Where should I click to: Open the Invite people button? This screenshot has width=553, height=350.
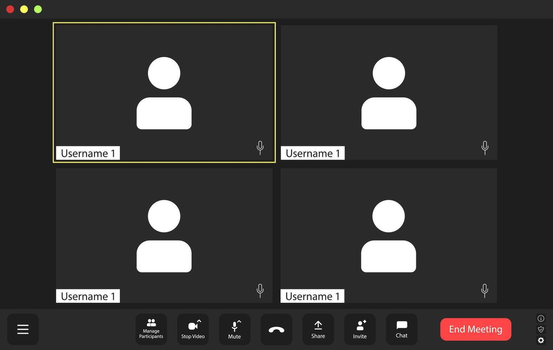360,329
